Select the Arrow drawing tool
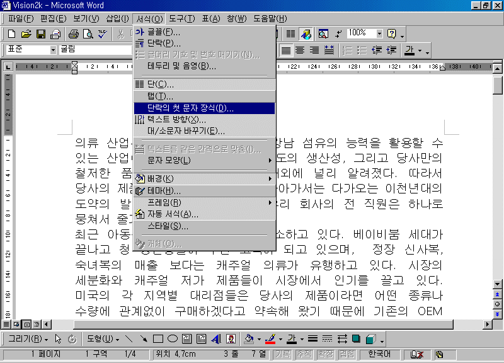 point(144,339)
